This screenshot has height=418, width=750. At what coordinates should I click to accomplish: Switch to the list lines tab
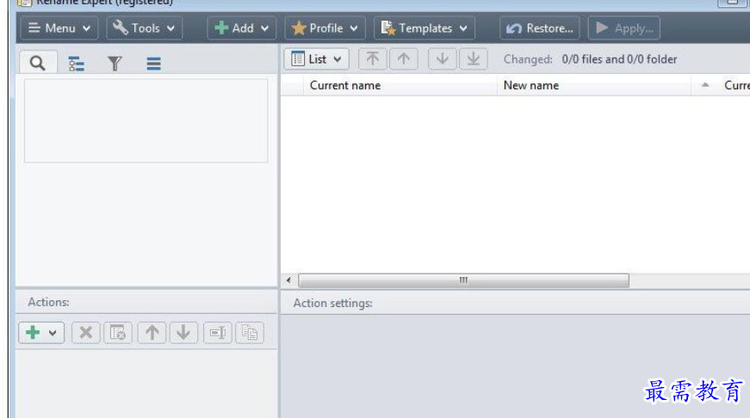click(x=153, y=63)
